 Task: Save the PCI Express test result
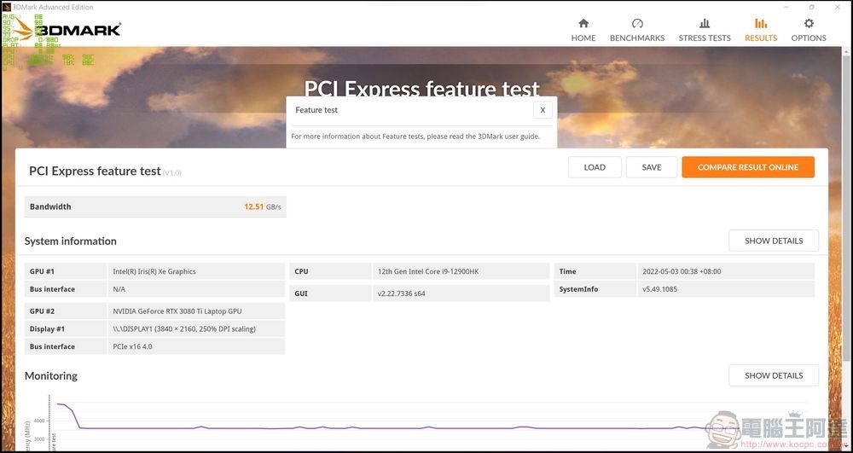[651, 167]
